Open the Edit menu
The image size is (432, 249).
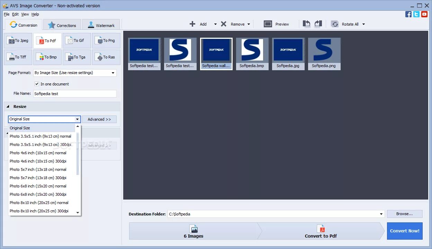coord(15,14)
